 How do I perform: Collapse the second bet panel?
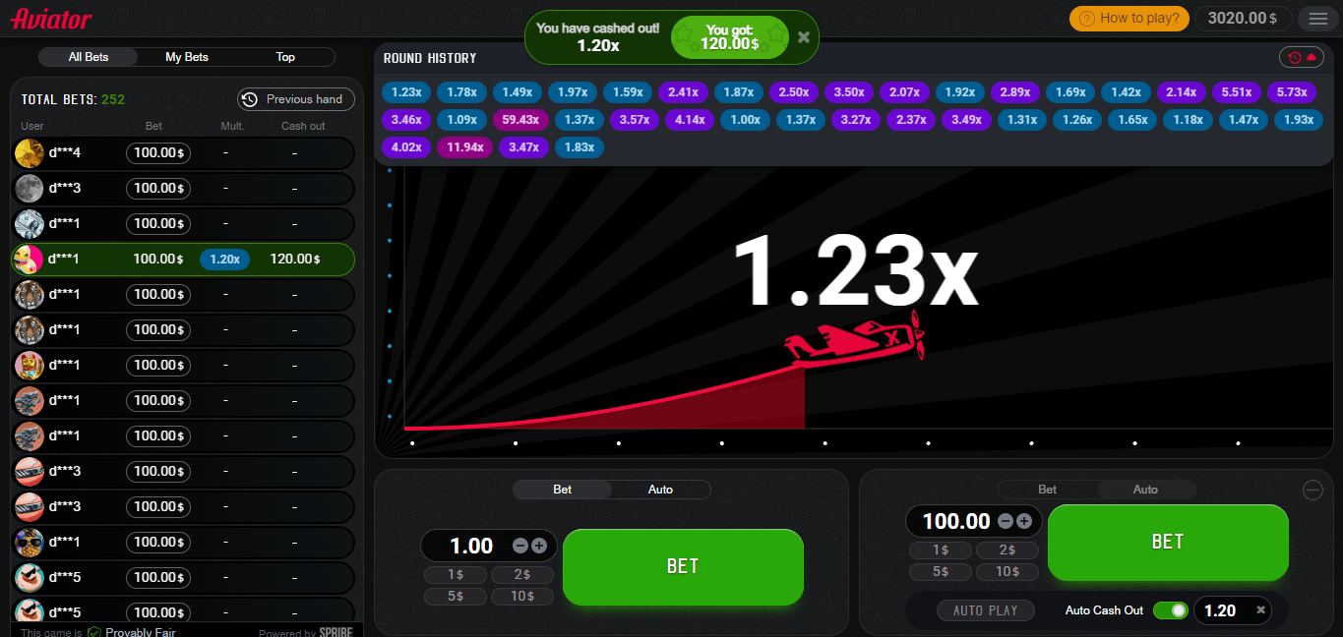(1312, 489)
